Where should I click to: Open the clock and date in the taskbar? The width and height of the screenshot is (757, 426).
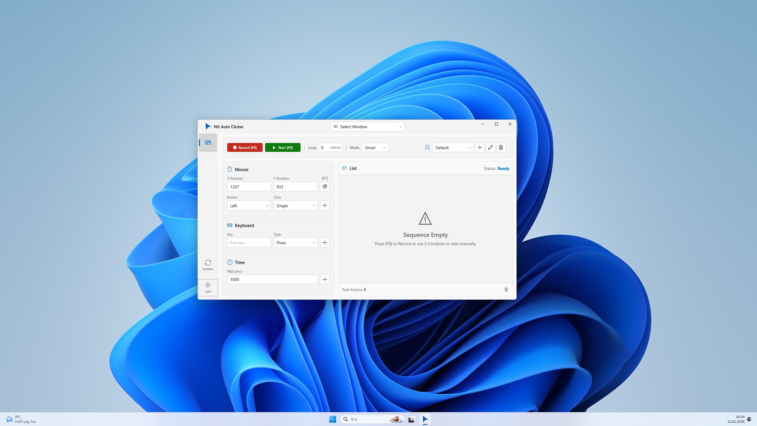(x=736, y=419)
